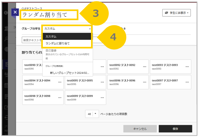
Task: Reuse 新しいグループセット2024/02... group set
Action: (x=69, y=73)
